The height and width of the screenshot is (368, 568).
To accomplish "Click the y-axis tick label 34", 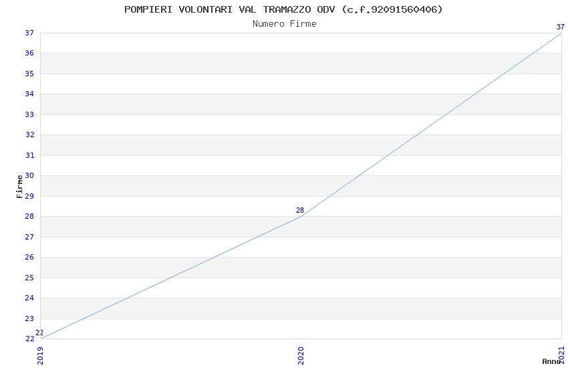I will pos(29,94).
